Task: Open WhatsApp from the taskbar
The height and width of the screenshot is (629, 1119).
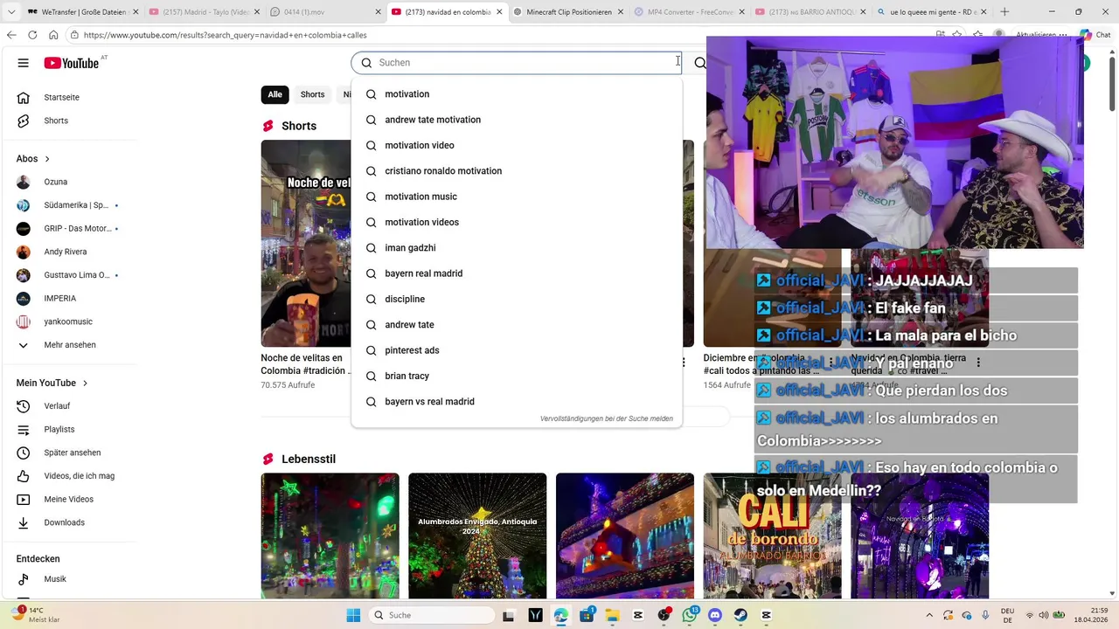Action: (690, 615)
